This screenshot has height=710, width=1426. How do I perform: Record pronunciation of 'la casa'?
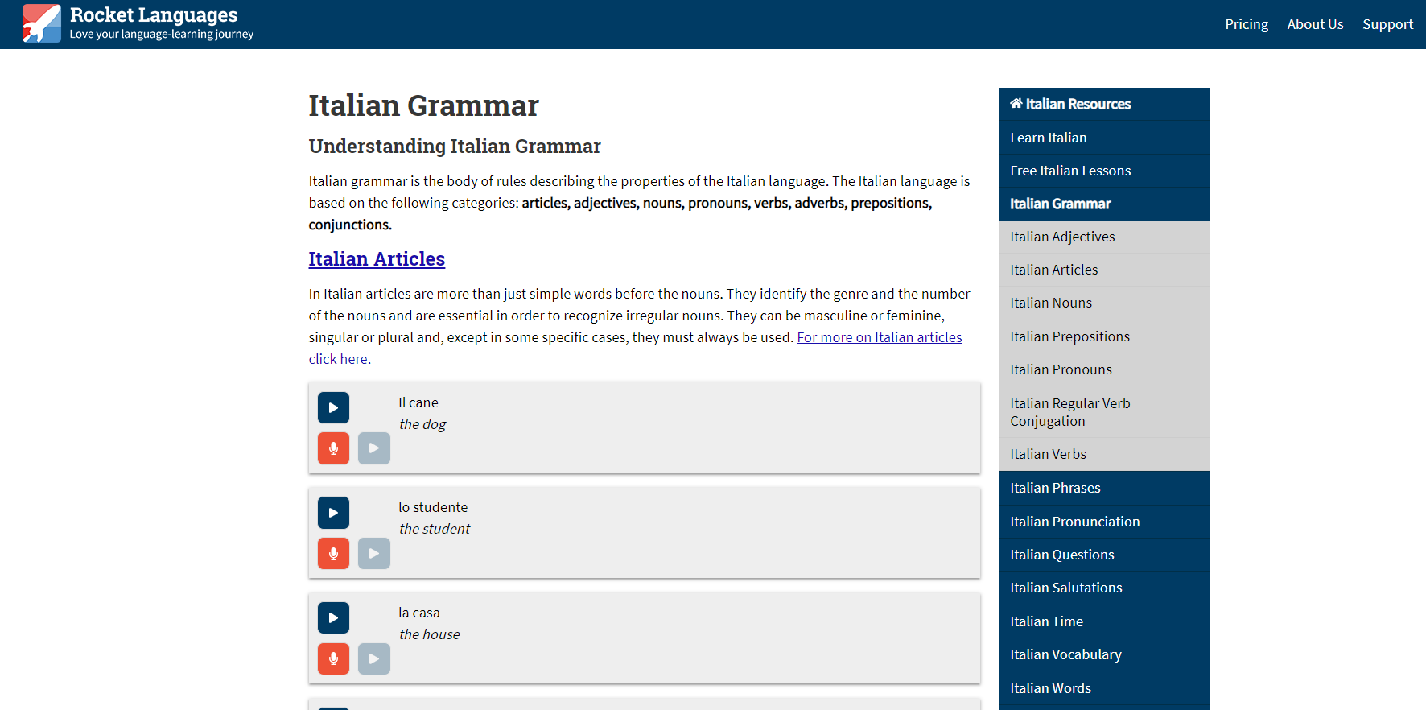[333, 659]
